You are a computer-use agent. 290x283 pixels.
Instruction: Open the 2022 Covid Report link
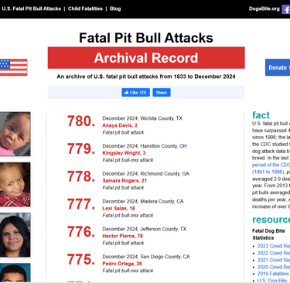coord(274,253)
